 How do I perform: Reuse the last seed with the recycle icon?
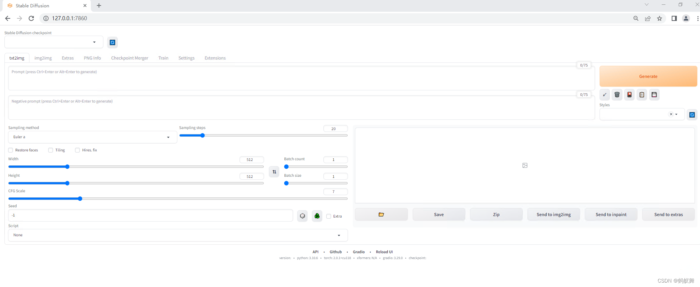point(317,216)
